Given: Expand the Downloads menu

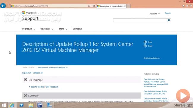Looking at the screenshot, I should click(47, 29).
